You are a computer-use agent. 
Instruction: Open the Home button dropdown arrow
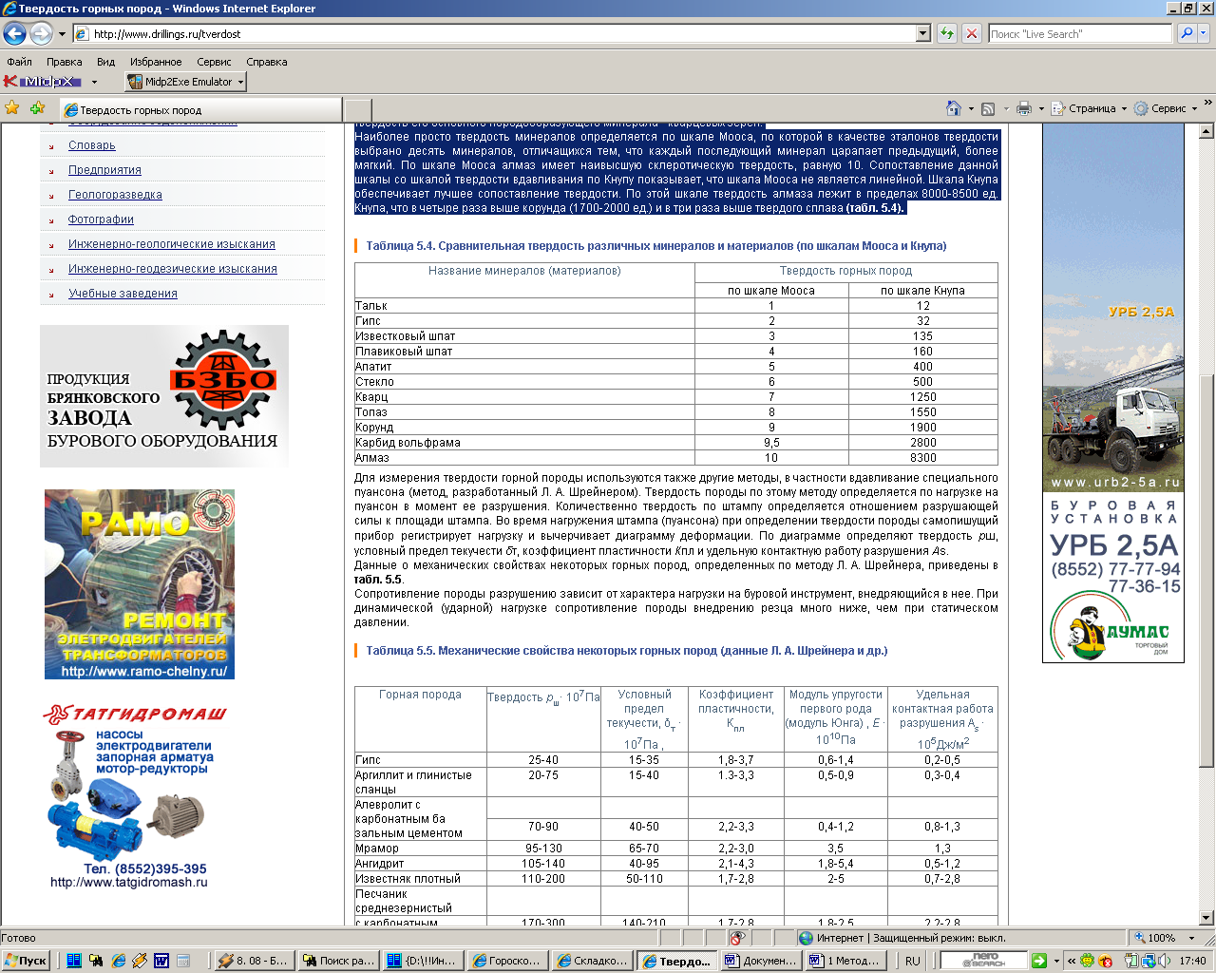[971, 108]
